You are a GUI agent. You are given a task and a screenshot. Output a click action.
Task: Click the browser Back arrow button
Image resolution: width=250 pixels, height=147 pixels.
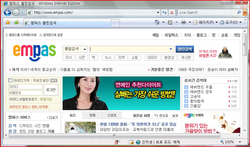[7, 12]
